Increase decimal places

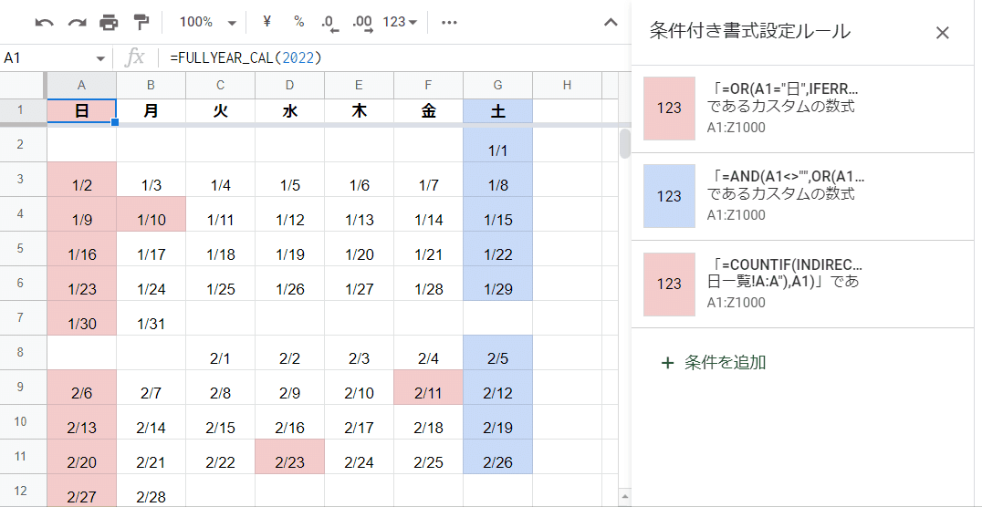pyautogui.click(x=361, y=22)
